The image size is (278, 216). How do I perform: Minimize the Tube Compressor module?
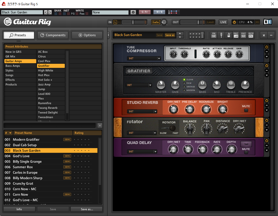pos(267,52)
